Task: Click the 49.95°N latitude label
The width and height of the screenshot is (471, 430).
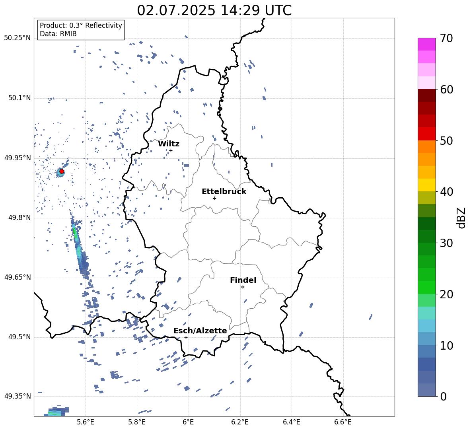Action: point(18,158)
